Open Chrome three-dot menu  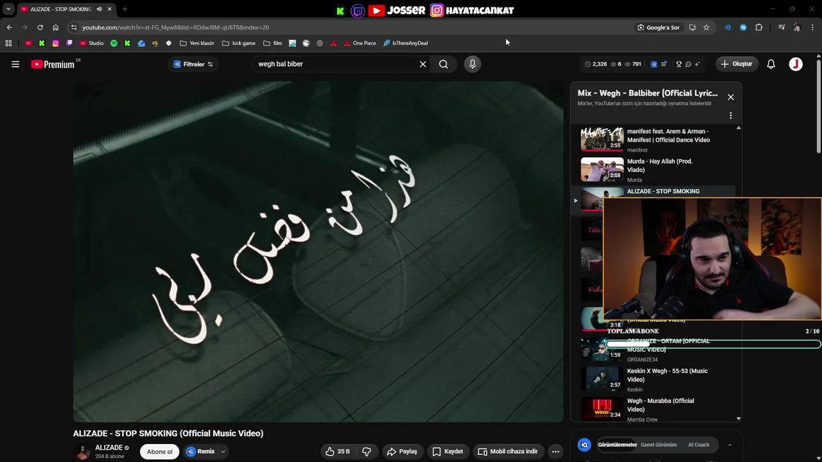click(x=812, y=28)
